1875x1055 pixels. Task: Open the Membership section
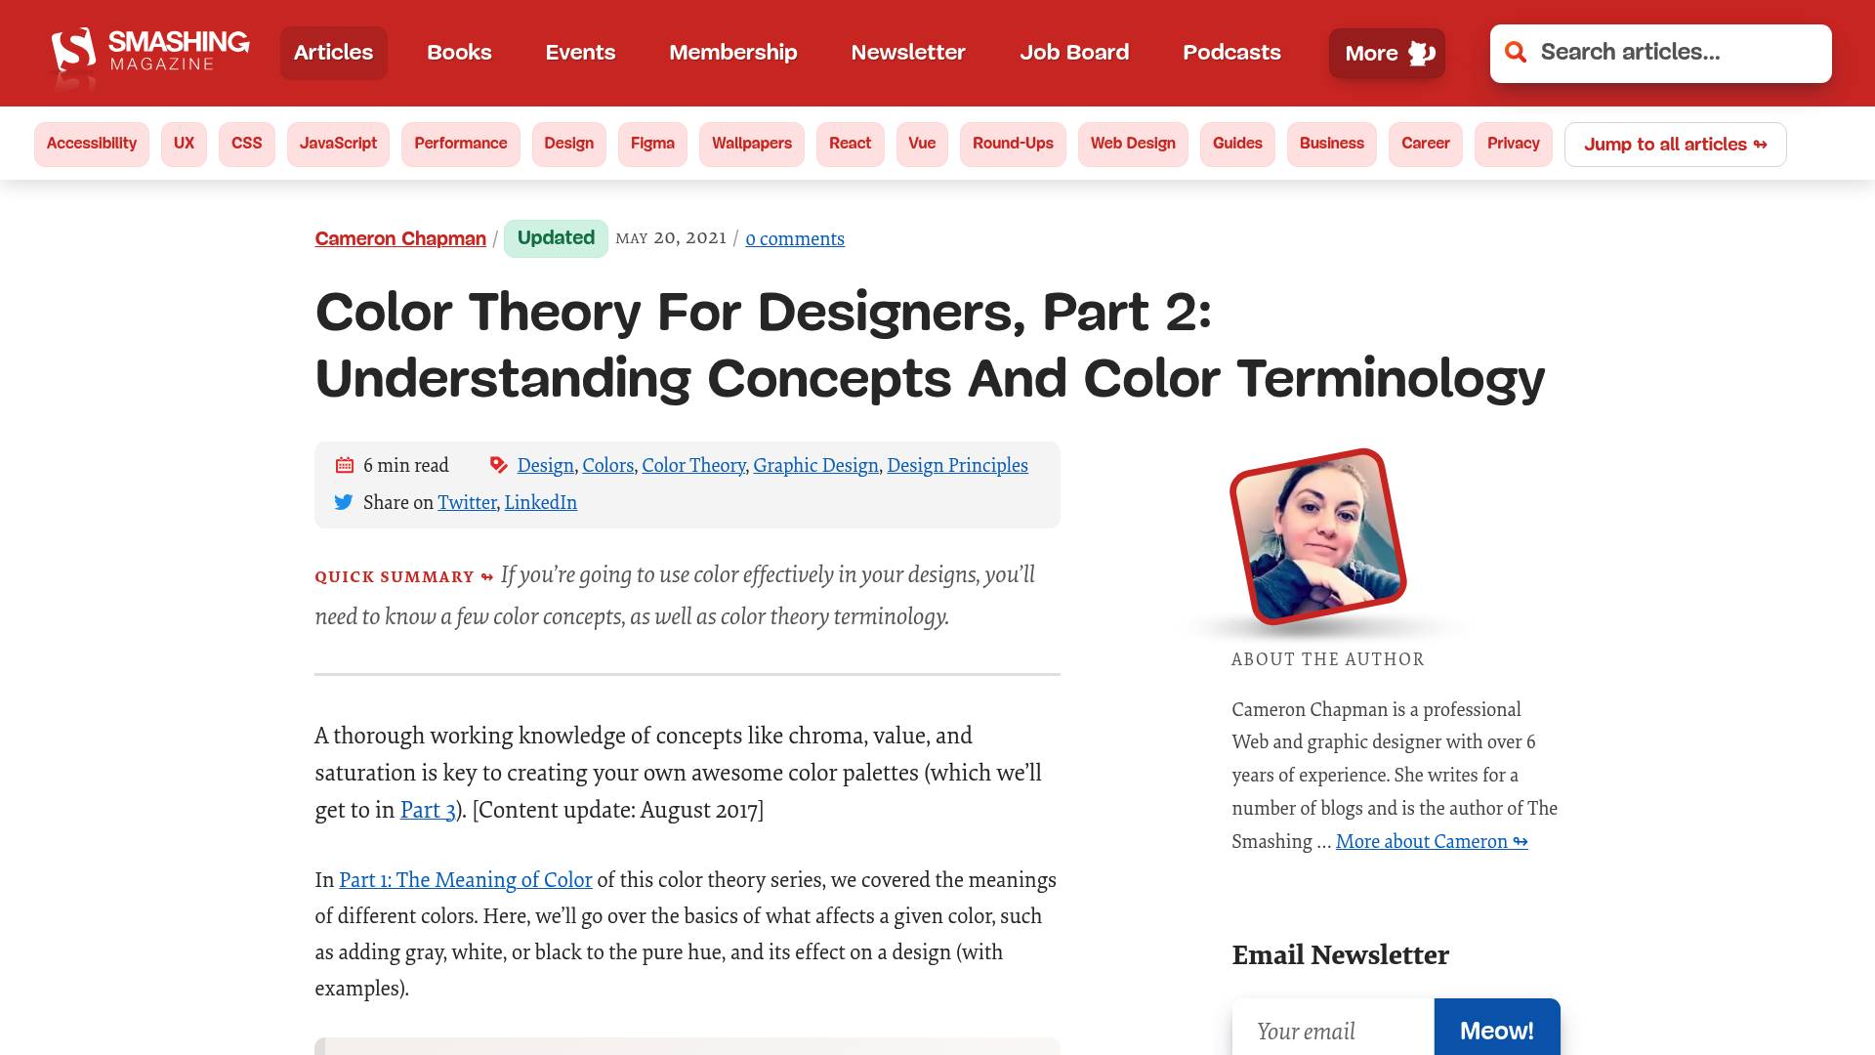pyautogui.click(x=732, y=53)
